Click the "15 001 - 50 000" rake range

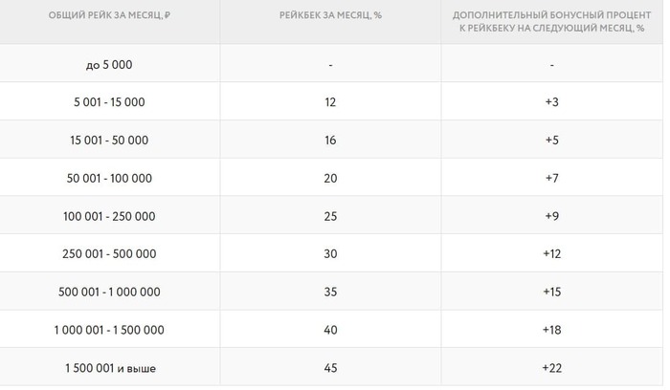point(109,140)
